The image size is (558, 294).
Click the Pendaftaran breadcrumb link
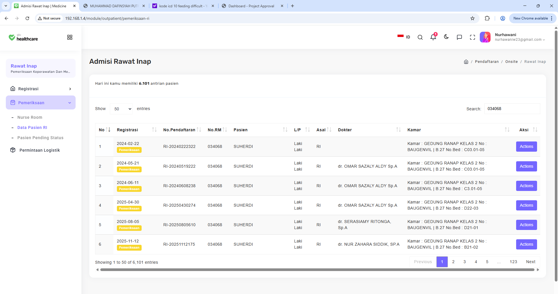(487, 62)
